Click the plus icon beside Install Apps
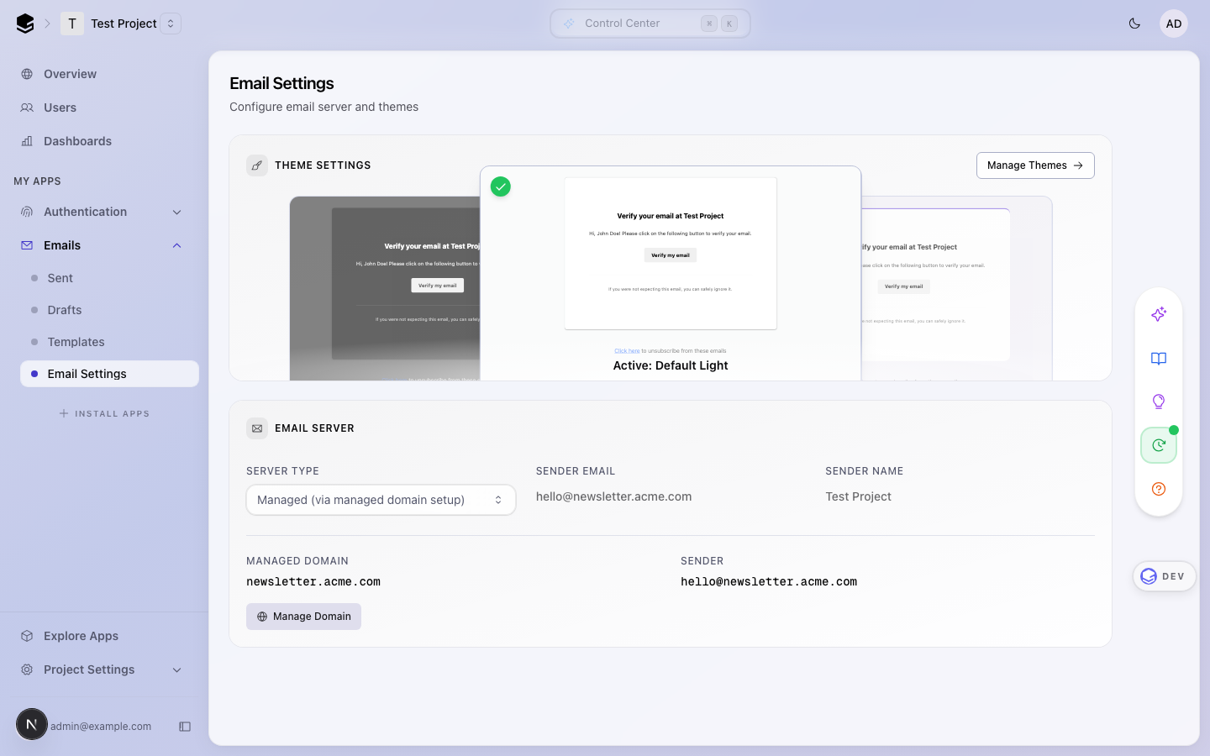 point(64,413)
